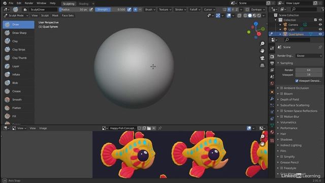This screenshot has width=325, height=183.
Task: Toggle the Viewport Denoising checkbox
Action: 297,81
